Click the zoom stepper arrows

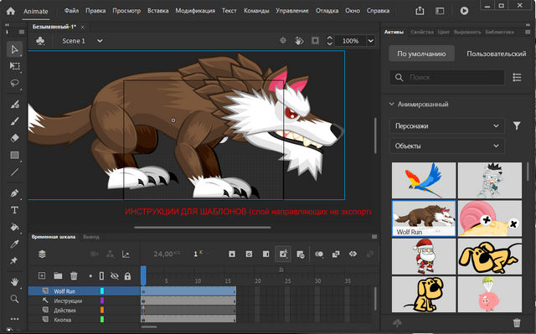329,41
